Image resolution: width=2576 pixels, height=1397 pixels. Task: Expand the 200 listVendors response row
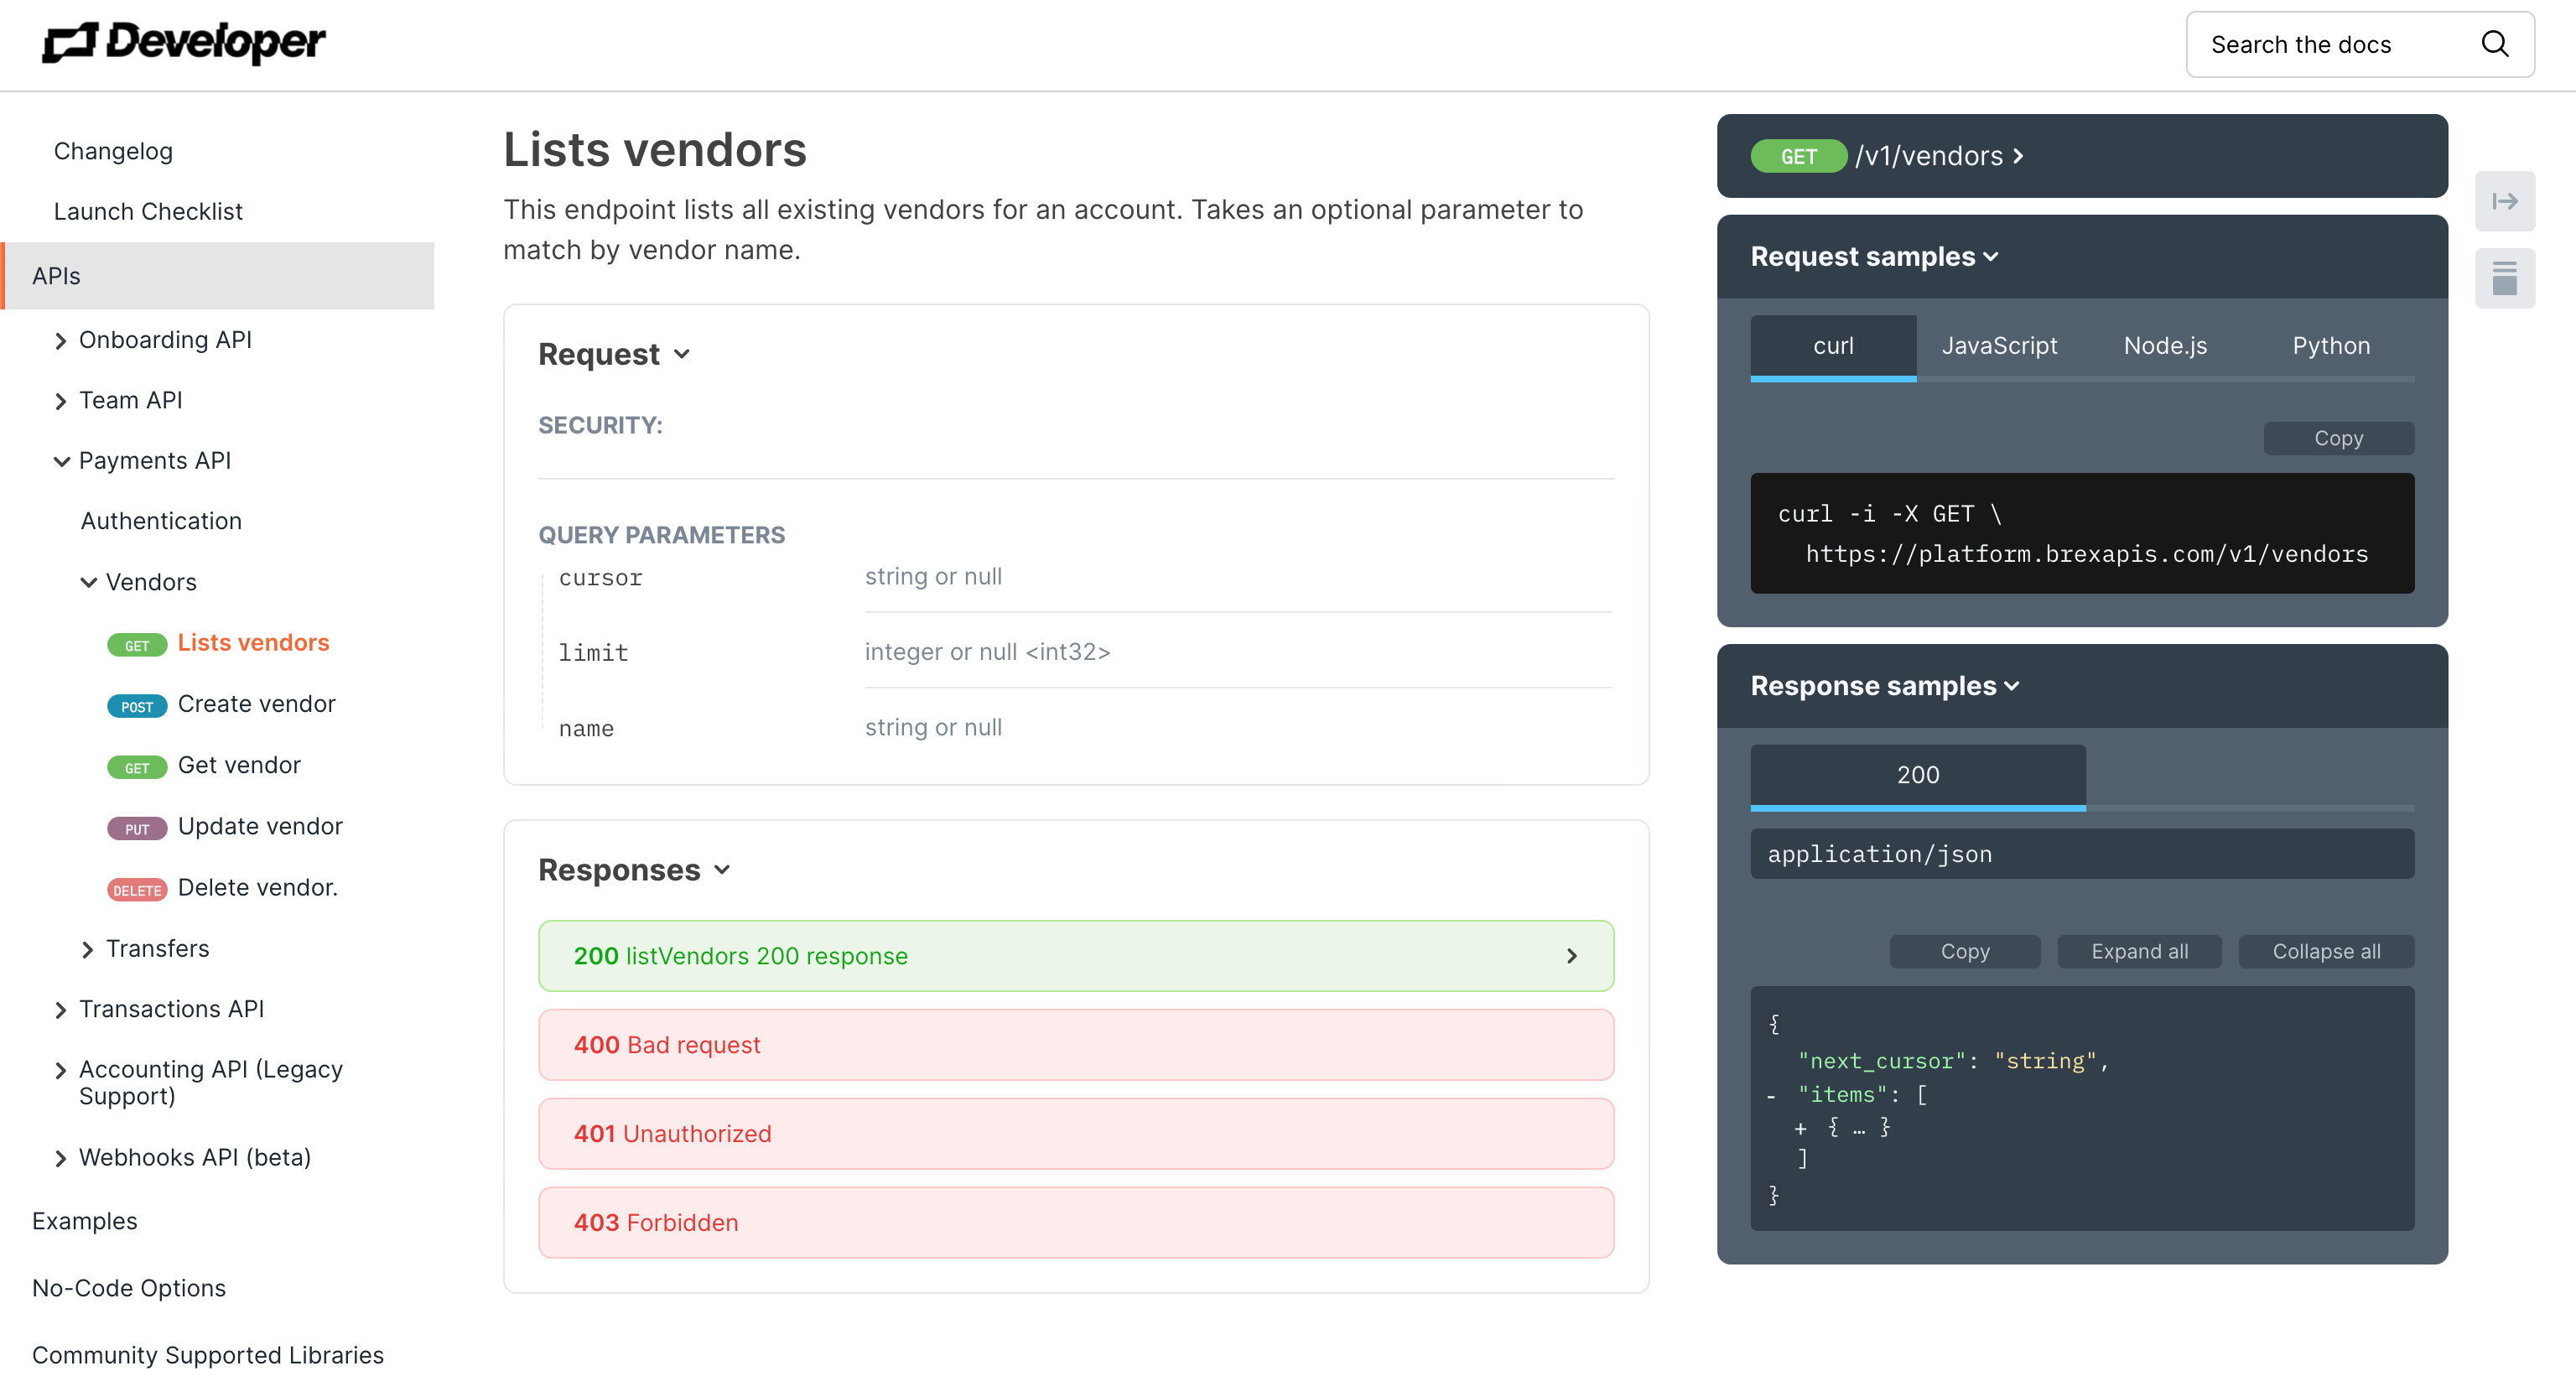click(1075, 956)
